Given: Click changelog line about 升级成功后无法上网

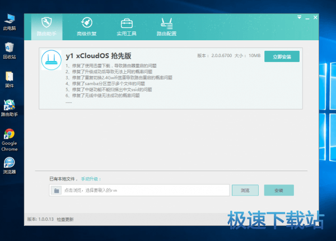Looking at the screenshot, I should pyautogui.click(x=109, y=72).
